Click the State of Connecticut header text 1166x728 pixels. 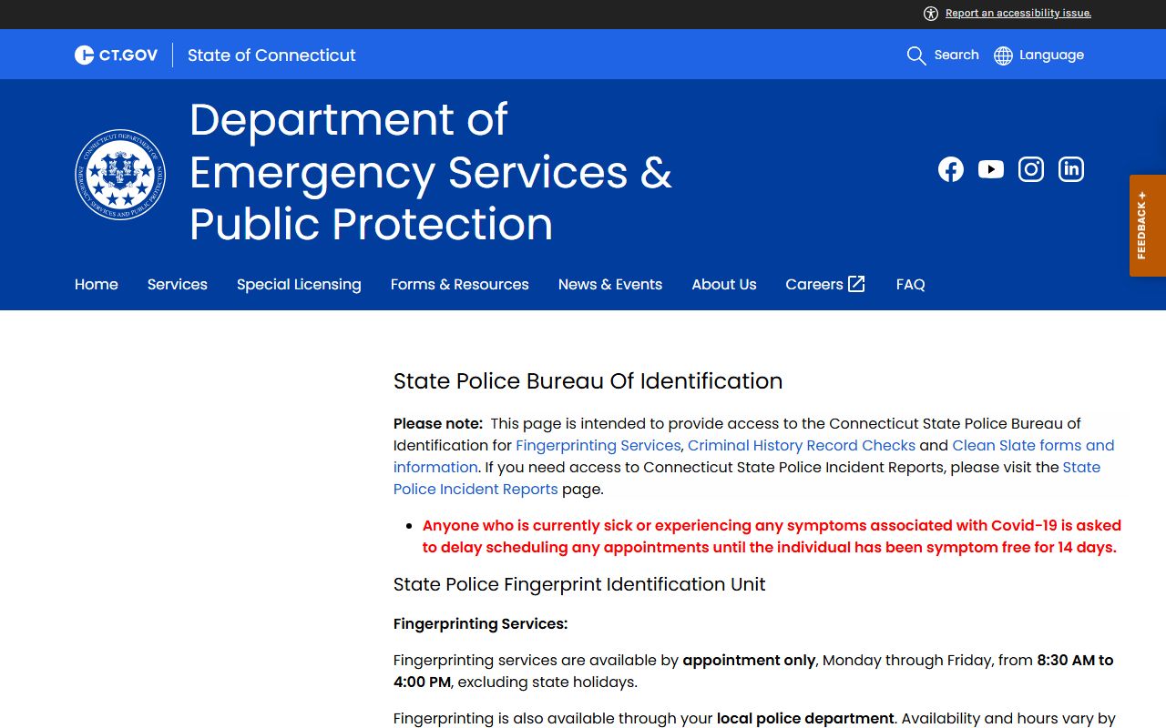pyautogui.click(x=271, y=56)
